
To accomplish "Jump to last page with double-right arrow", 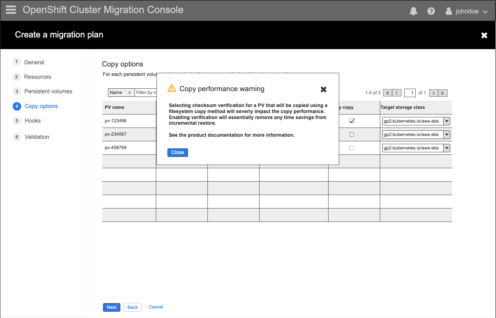I will coord(443,93).
